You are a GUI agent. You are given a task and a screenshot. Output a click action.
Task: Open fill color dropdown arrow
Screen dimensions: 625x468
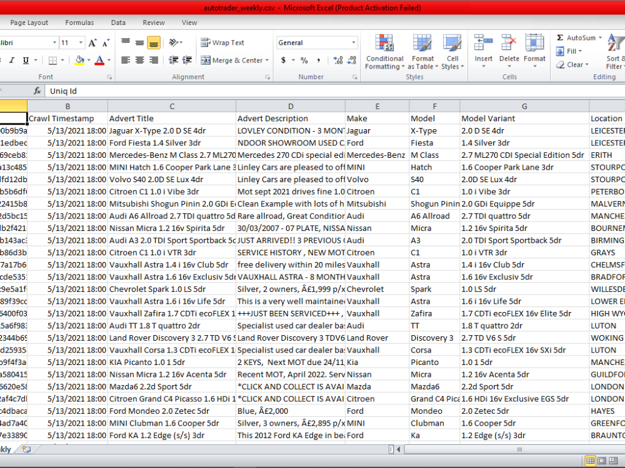(x=89, y=60)
